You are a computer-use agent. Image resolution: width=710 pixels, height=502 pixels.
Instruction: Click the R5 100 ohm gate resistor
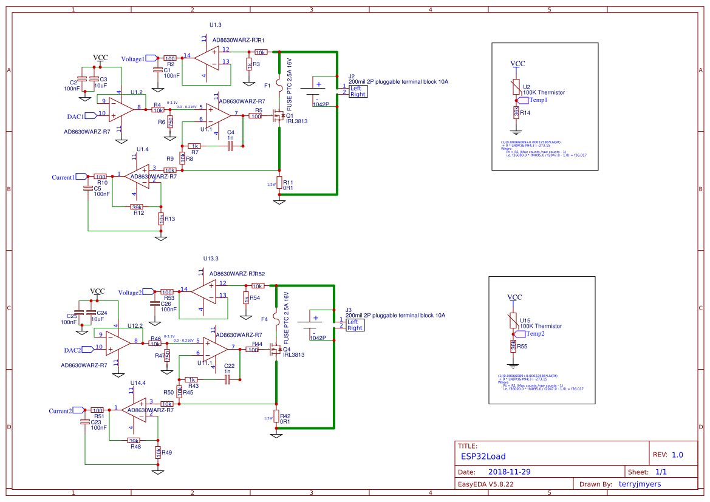click(x=256, y=116)
